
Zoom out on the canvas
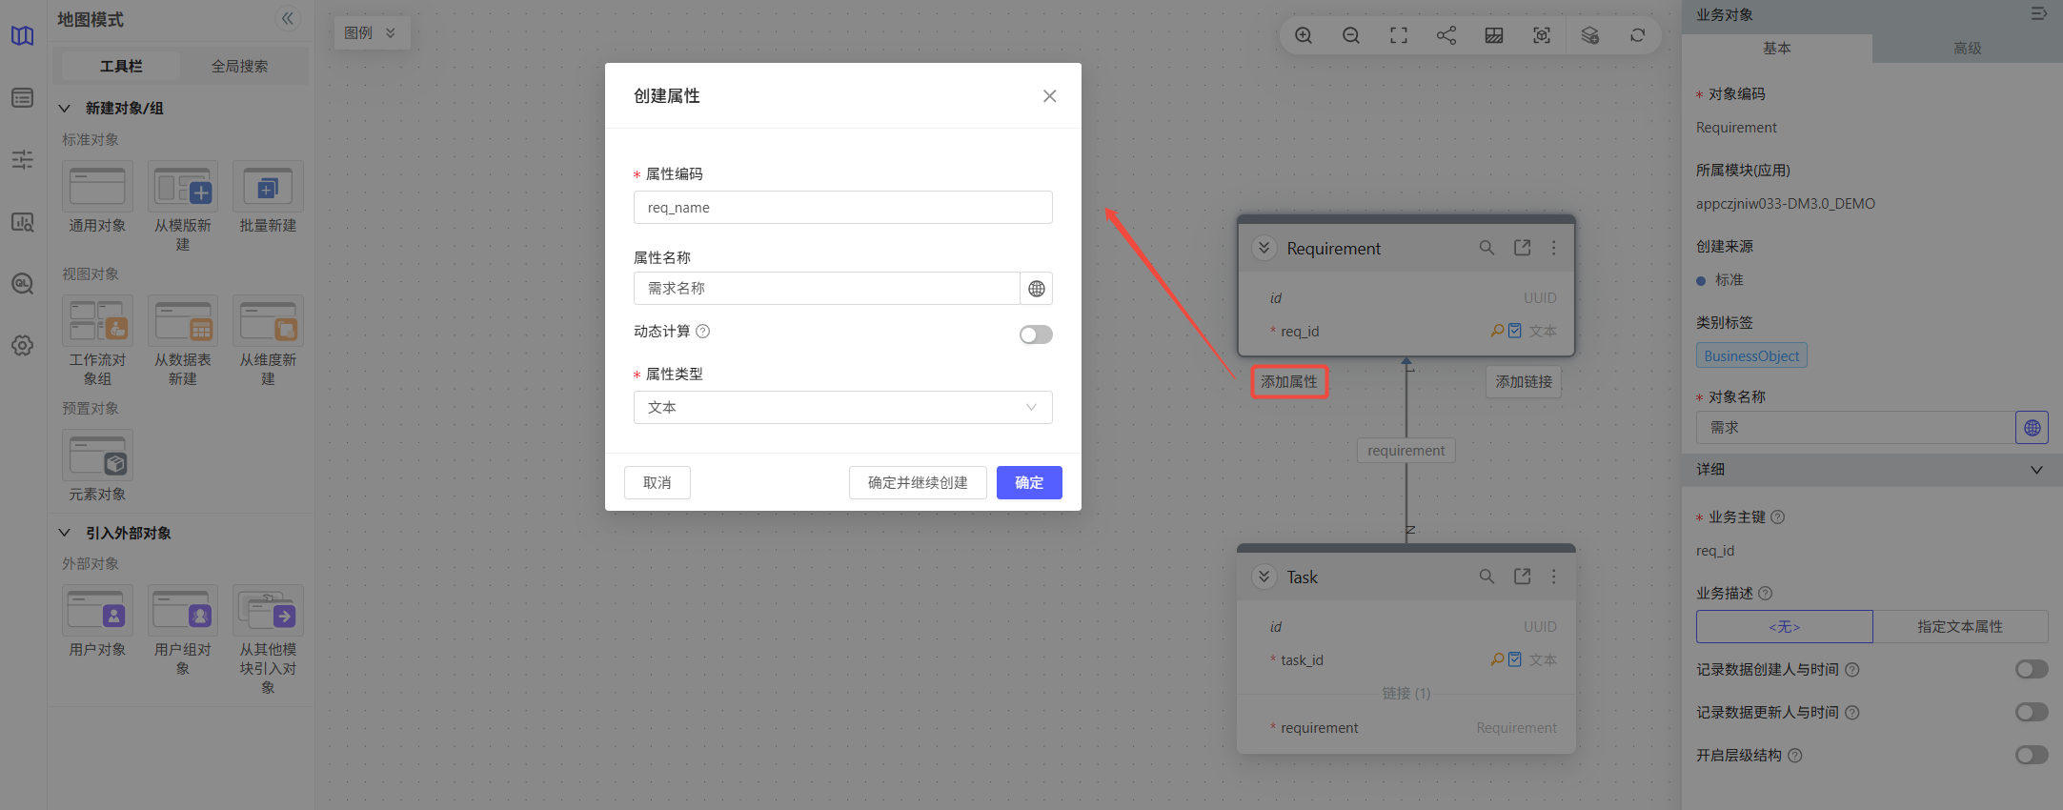click(x=1351, y=35)
